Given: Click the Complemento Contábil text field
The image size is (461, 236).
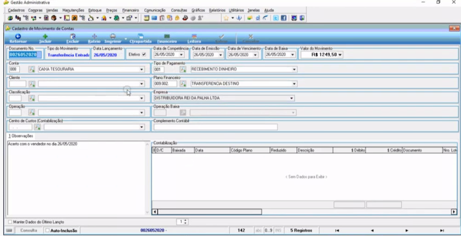Looking at the screenshot, I should coord(216,127).
